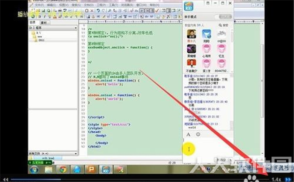Open the orange P taskbar icon
Image resolution: width=294 pixels, height=182 pixels.
pos(91,169)
